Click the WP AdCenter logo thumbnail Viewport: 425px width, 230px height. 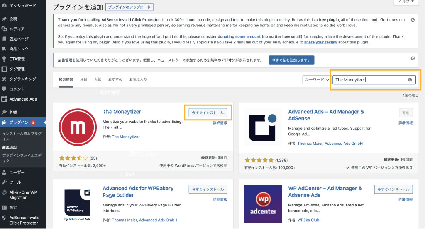(263, 204)
